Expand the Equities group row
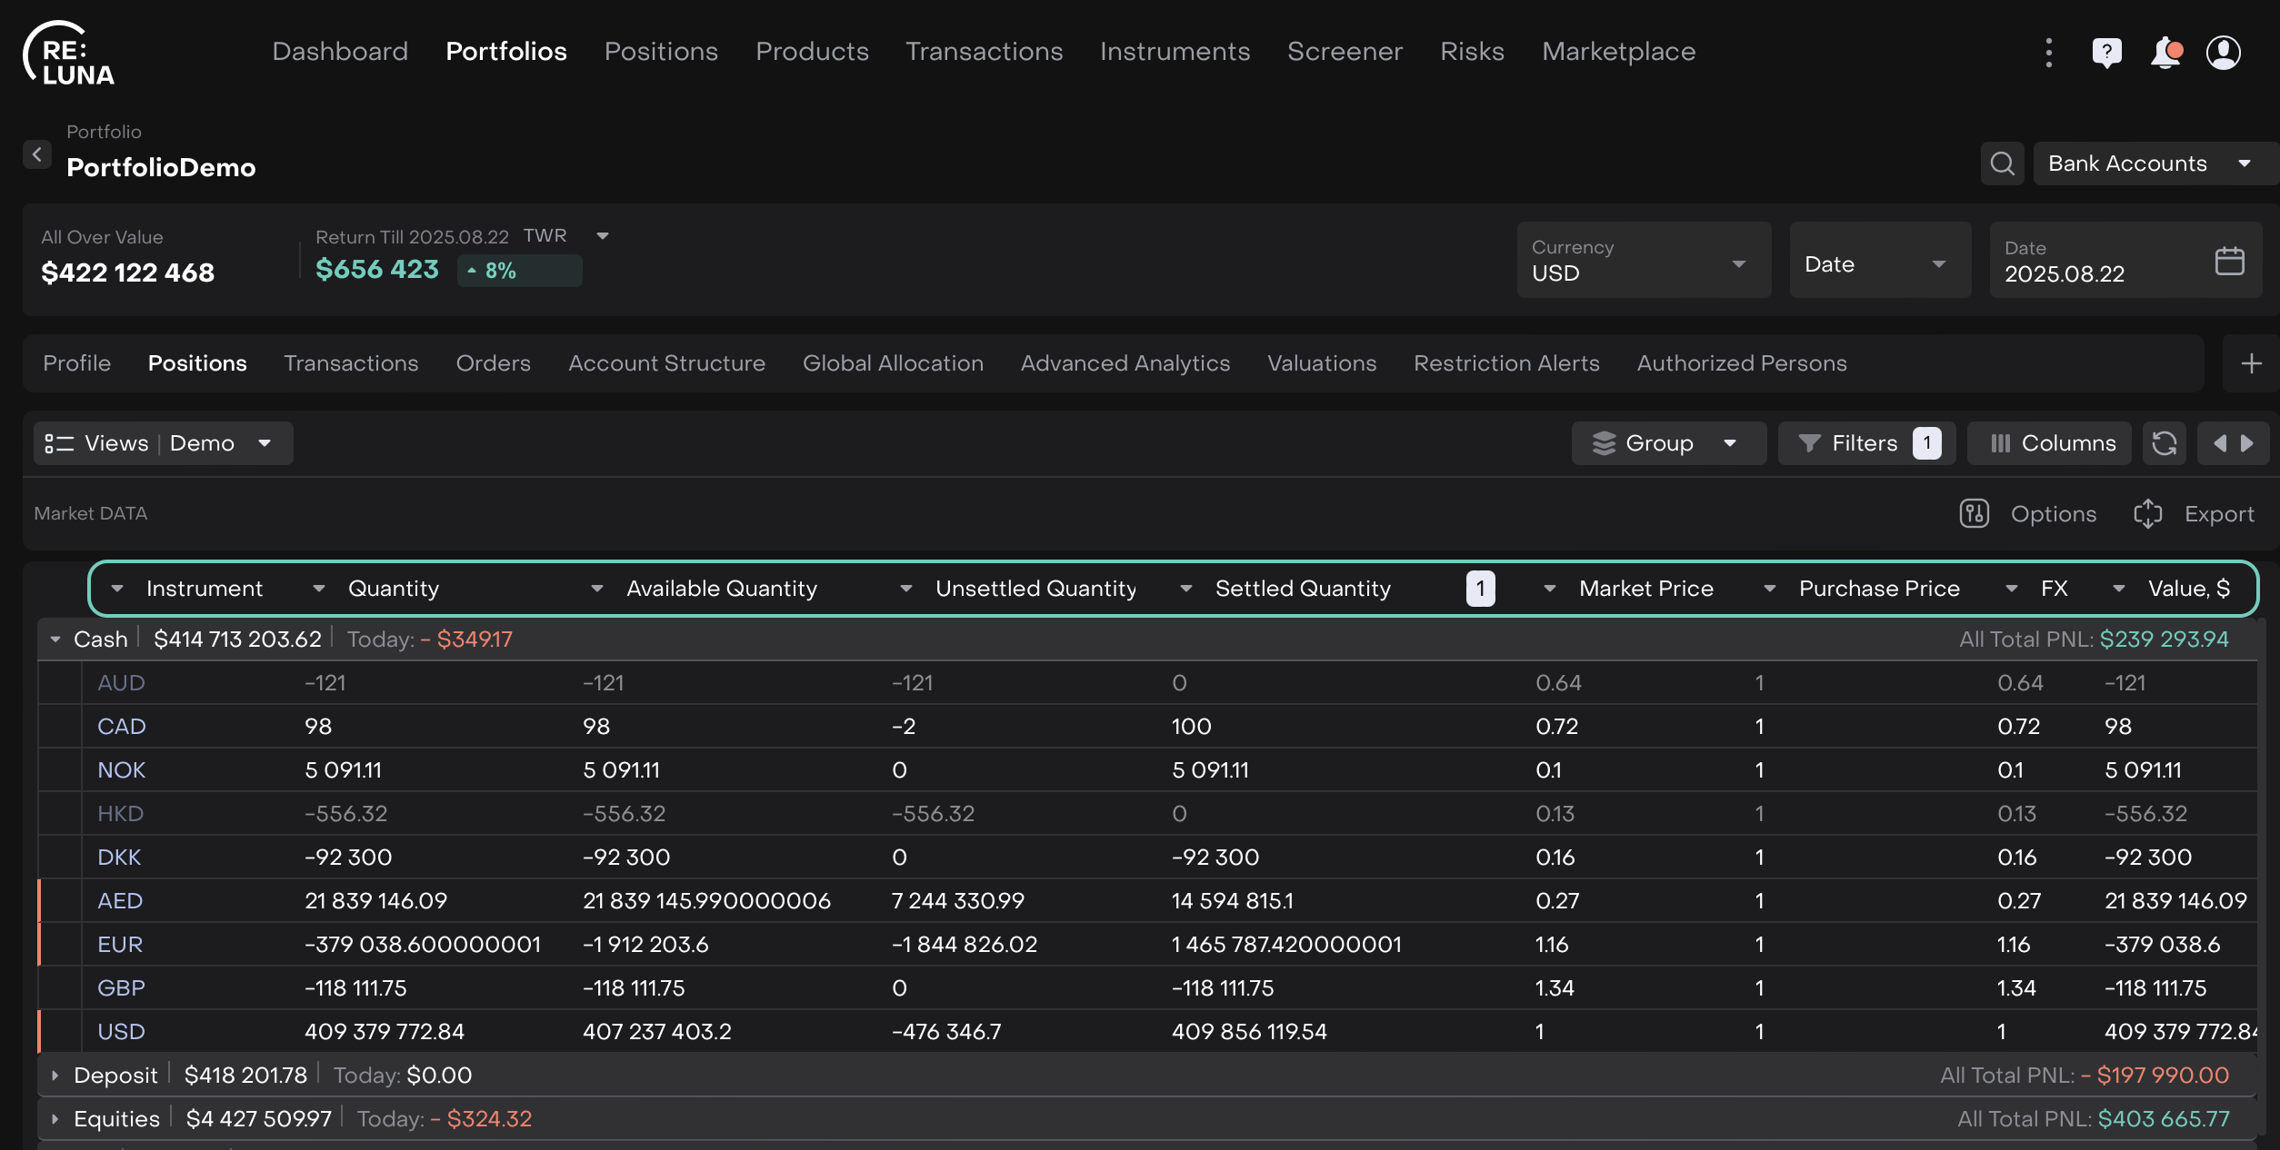Viewport: 2280px width, 1150px height. click(x=55, y=1119)
